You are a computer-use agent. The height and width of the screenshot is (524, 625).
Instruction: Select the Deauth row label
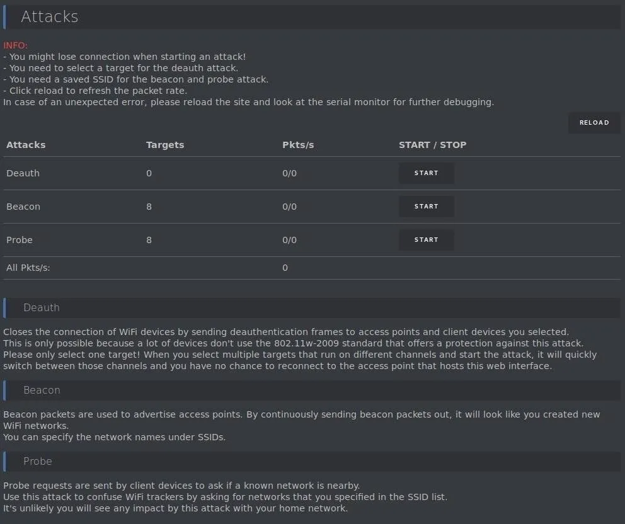[x=23, y=173]
